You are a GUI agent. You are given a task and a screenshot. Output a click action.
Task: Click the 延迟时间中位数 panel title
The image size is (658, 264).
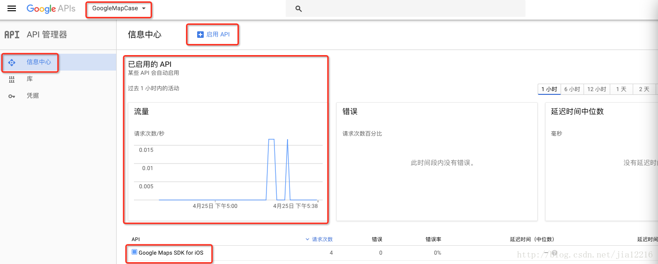(x=577, y=112)
